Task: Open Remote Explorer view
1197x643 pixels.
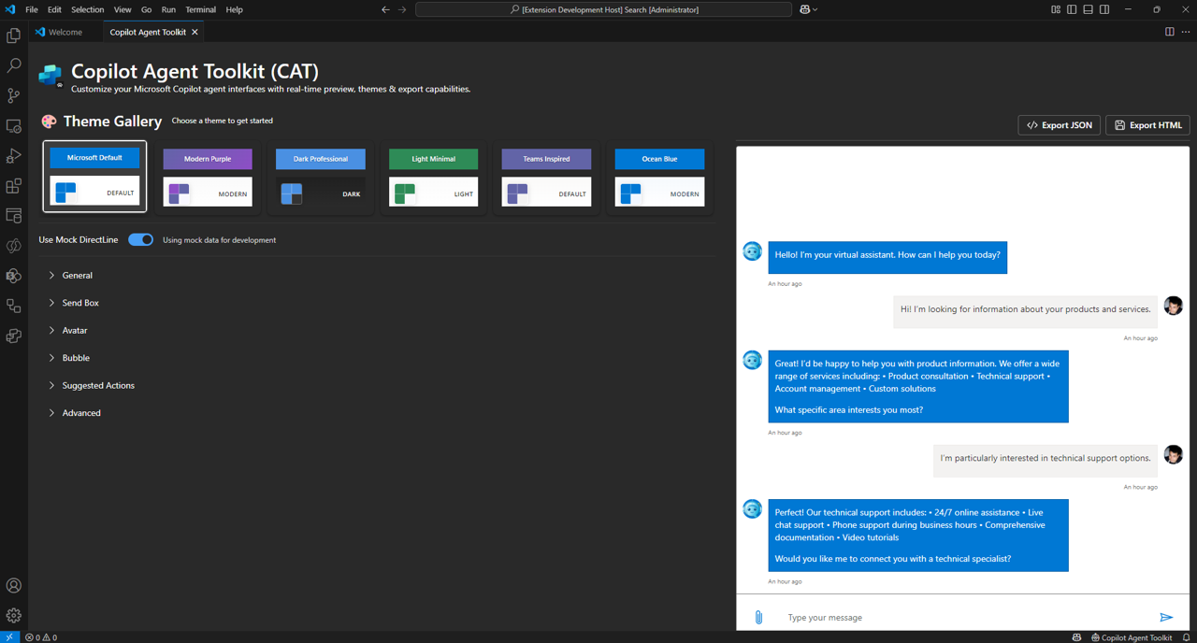Action: point(13,126)
